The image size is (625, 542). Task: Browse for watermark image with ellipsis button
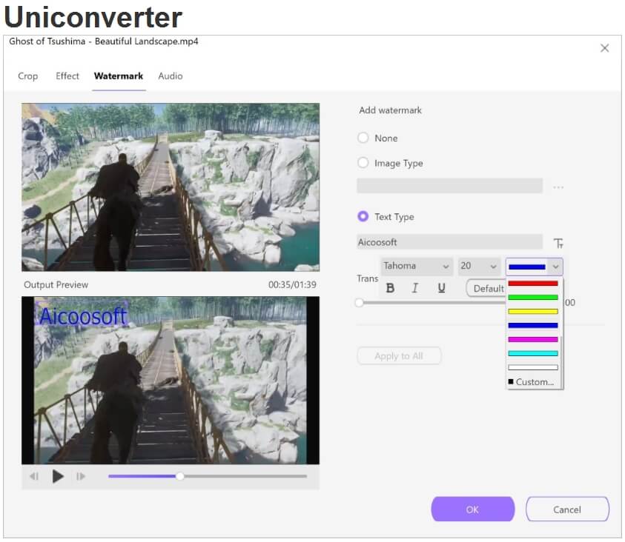pos(558,187)
